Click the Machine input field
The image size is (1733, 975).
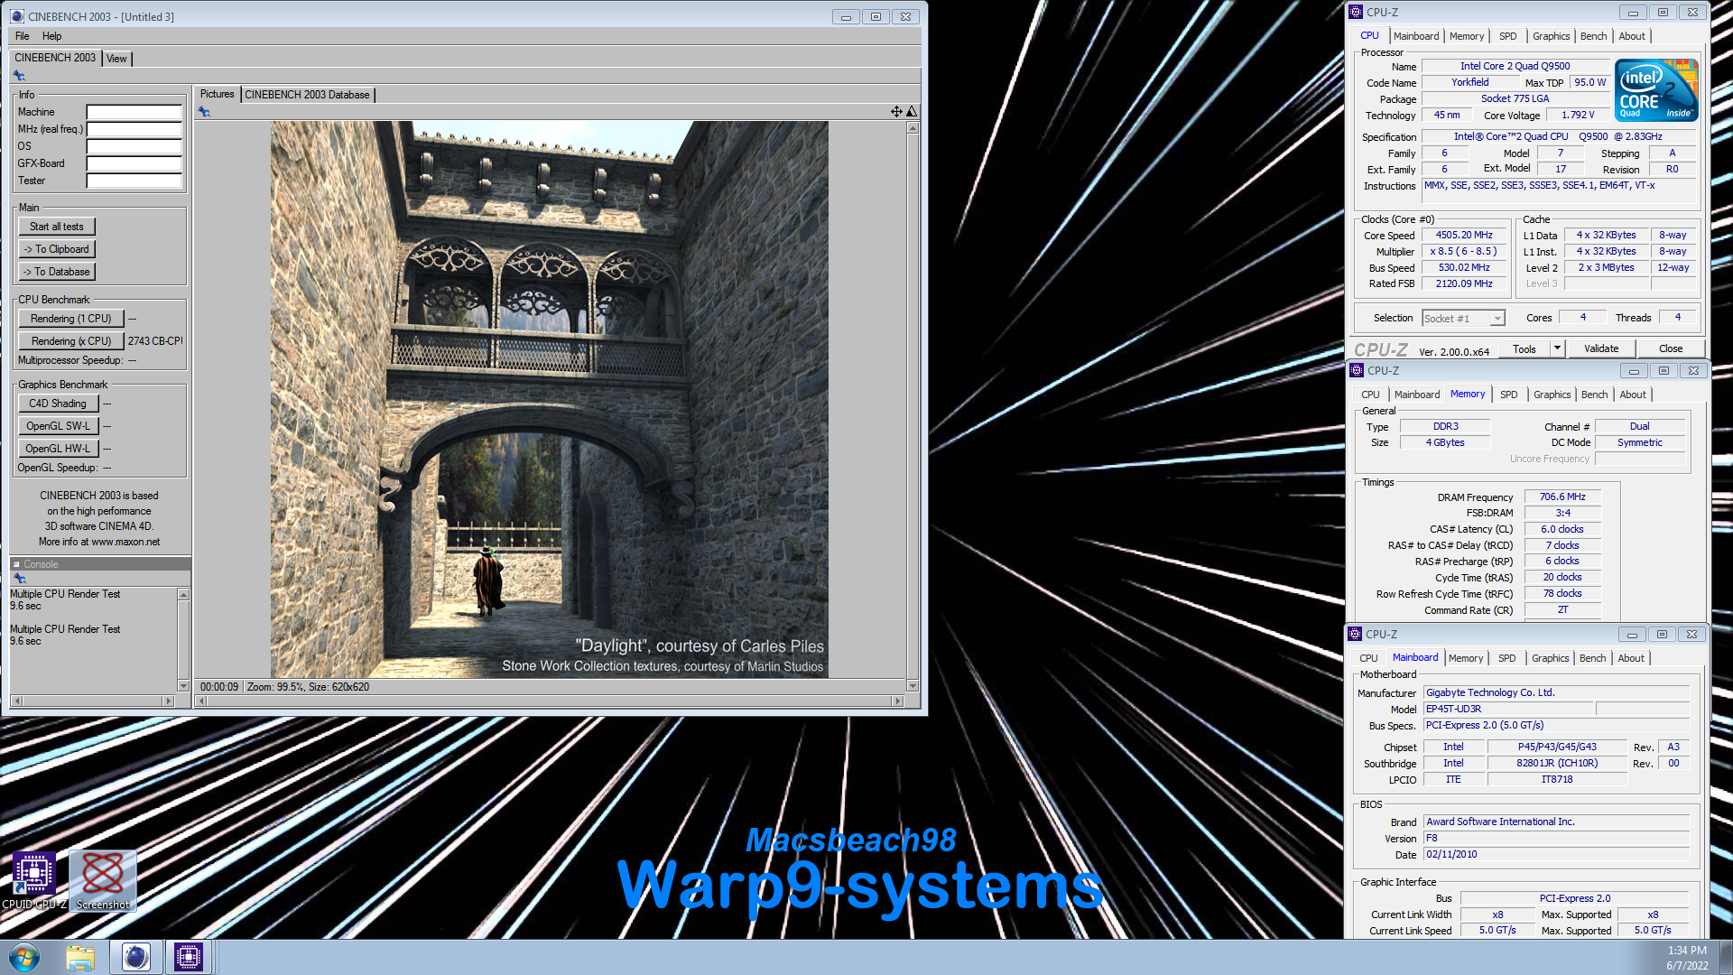pyautogui.click(x=134, y=113)
